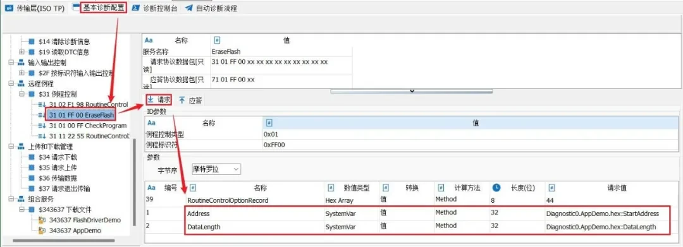683x247 pixels.
Task: Click the 长度(位) clock column icon
Action: point(496,188)
